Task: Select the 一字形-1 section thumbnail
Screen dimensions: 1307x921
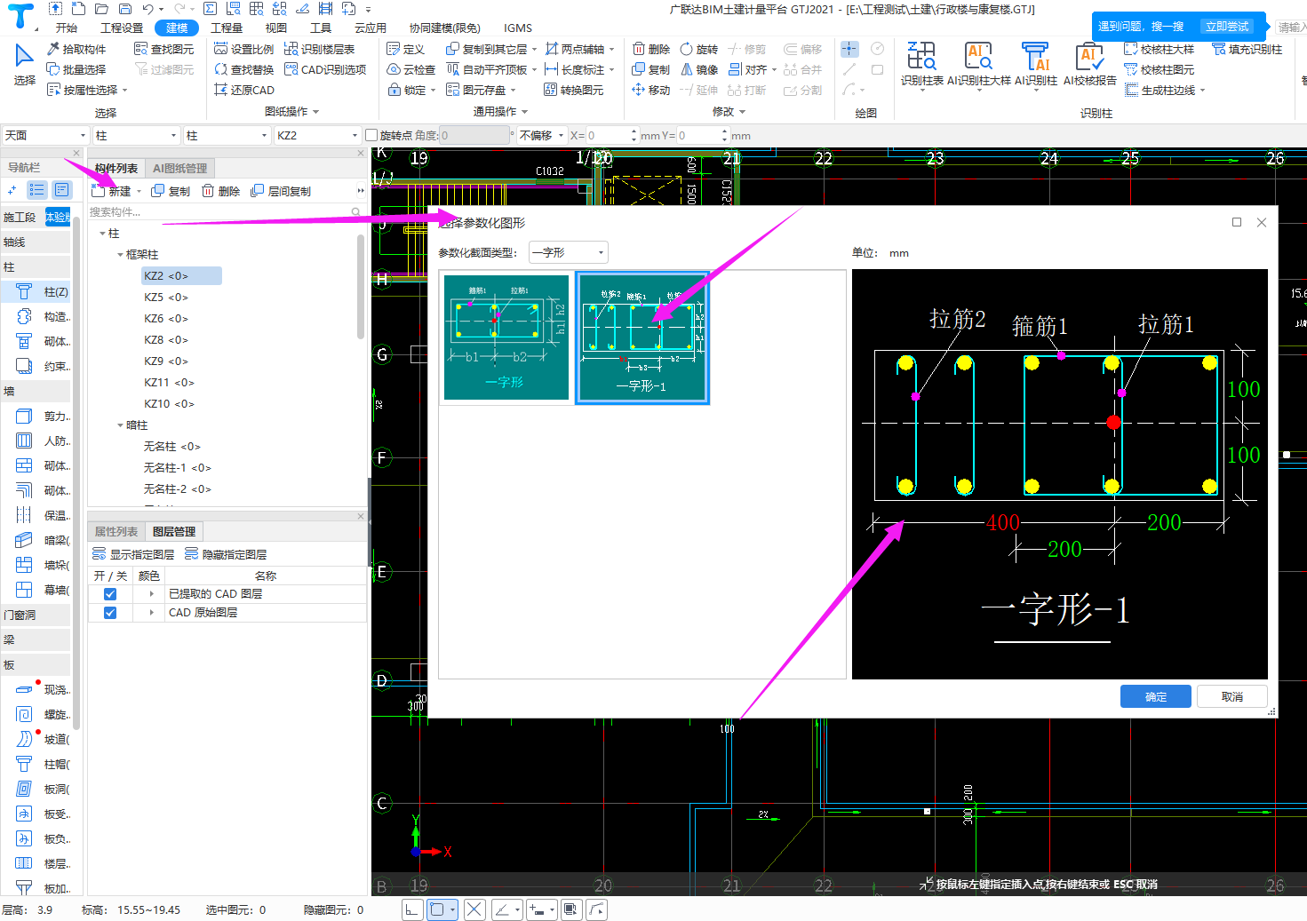Action: 642,337
